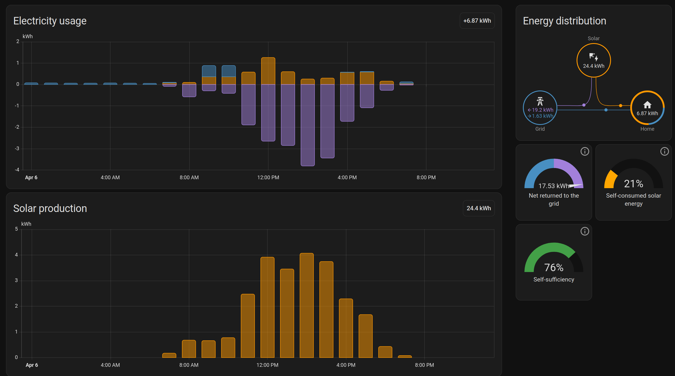
Task: Click the Electricity usage card title
Action: click(50, 21)
